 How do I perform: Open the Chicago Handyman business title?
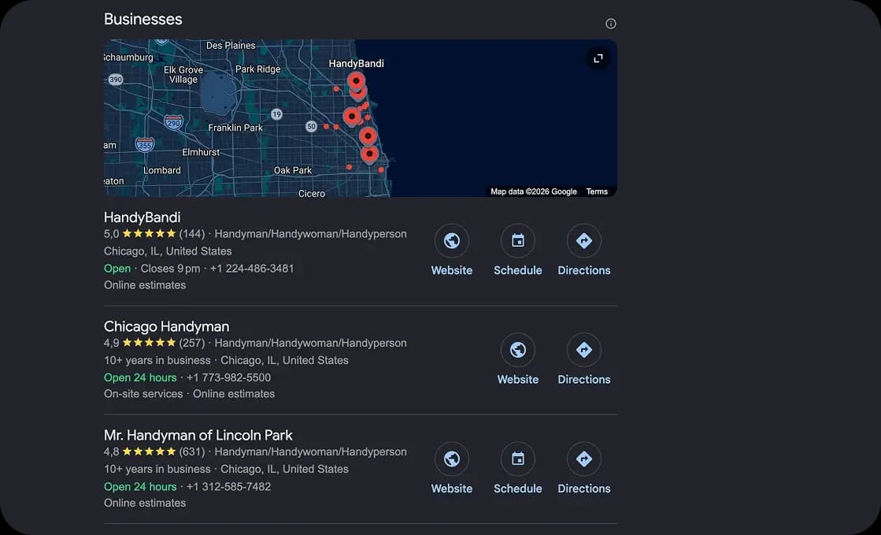(166, 326)
